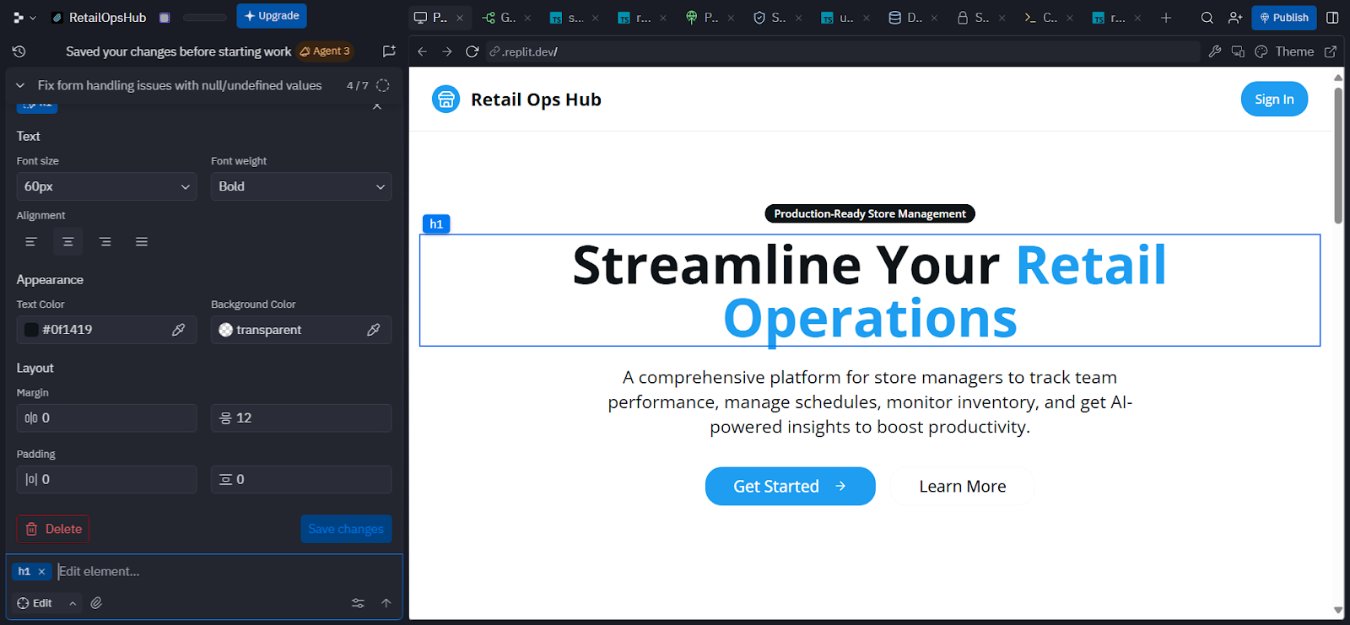Click background color eyedropper icon
1350x625 pixels.
(374, 330)
